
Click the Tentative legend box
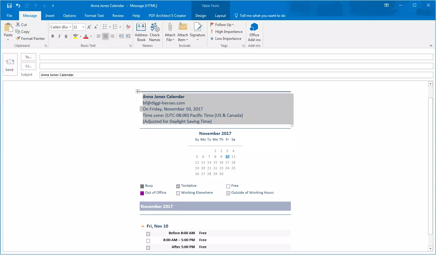pyautogui.click(x=178, y=186)
